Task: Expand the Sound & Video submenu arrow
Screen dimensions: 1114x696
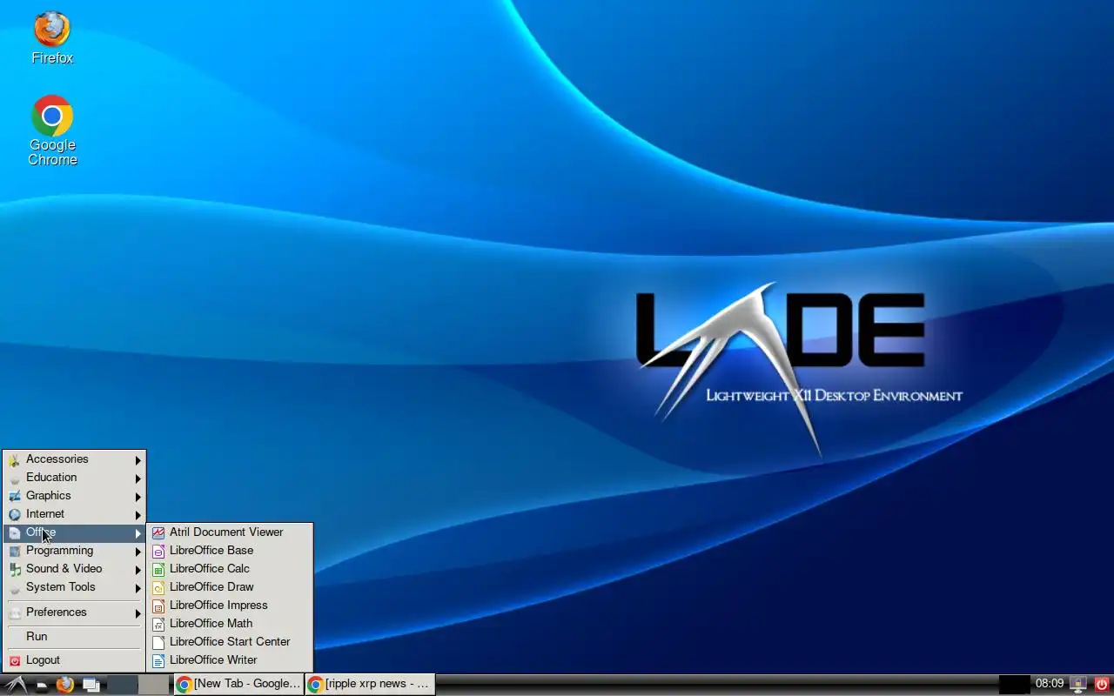Action: 138,570
